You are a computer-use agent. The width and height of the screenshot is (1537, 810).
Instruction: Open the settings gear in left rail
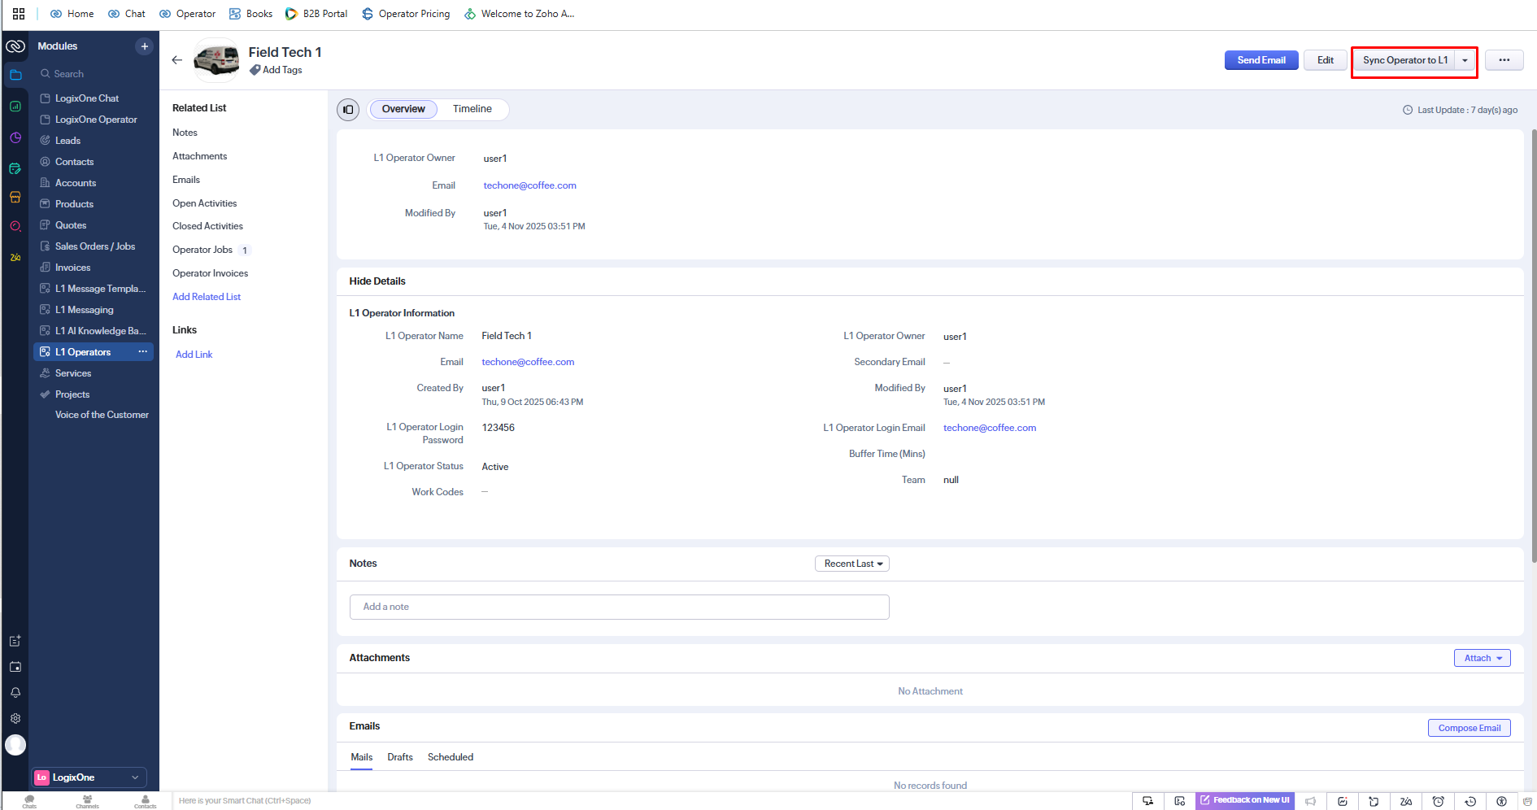(x=15, y=719)
